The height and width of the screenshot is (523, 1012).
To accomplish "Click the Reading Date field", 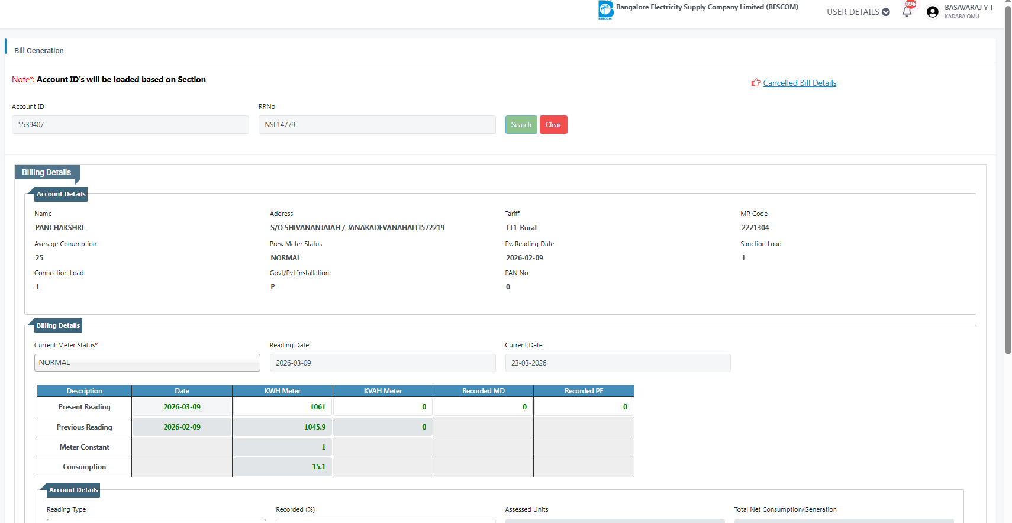I will 382,363.
